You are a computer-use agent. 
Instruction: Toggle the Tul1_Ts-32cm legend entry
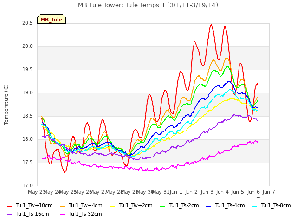coord(81,214)
